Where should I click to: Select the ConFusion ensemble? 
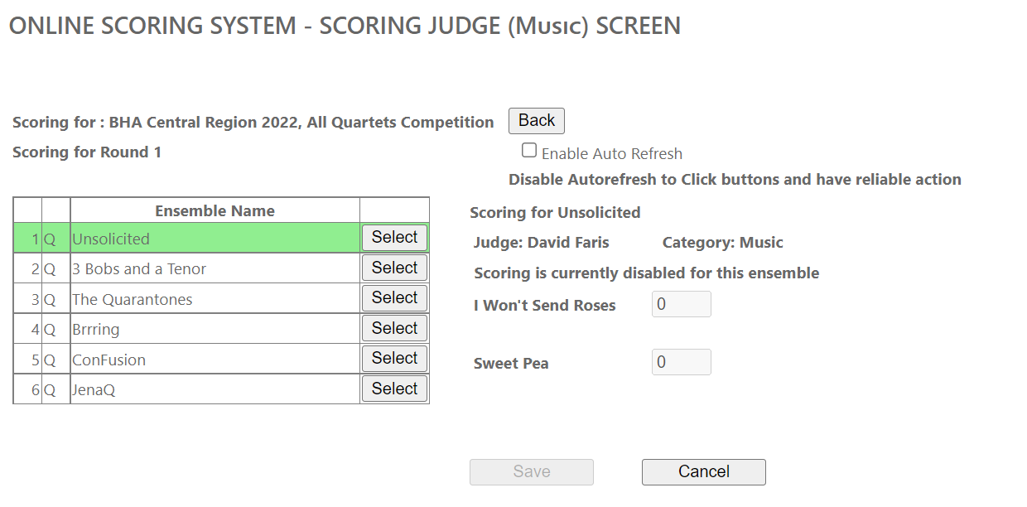(x=394, y=359)
